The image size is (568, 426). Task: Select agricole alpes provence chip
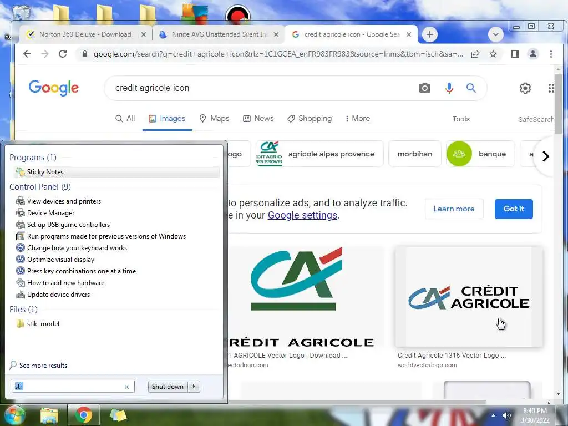pos(319,154)
